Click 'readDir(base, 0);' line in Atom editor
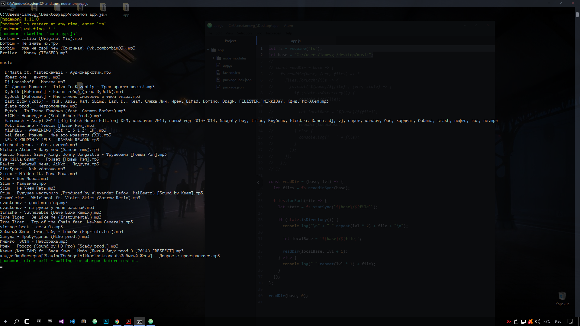The width and height of the screenshot is (580, 326). pos(288,296)
